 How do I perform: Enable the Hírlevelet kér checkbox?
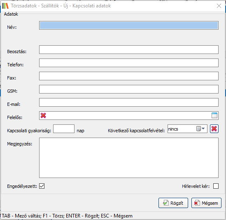pyautogui.click(x=216, y=186)
